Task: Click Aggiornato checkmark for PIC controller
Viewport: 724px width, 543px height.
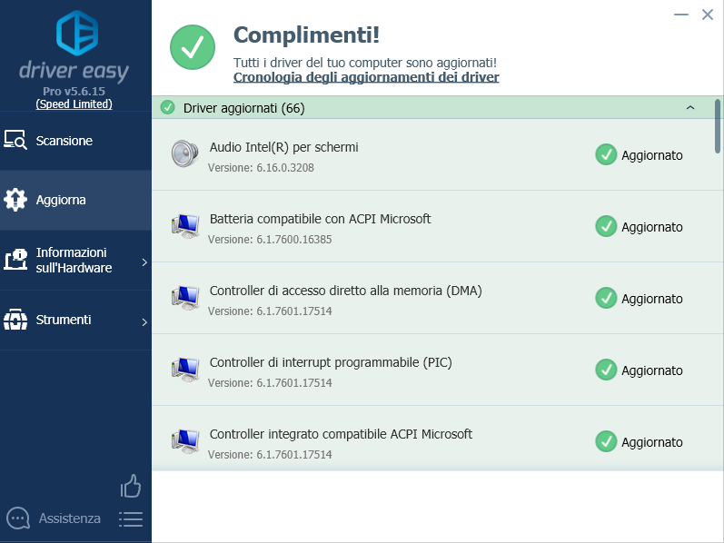Action: point(606,370)
